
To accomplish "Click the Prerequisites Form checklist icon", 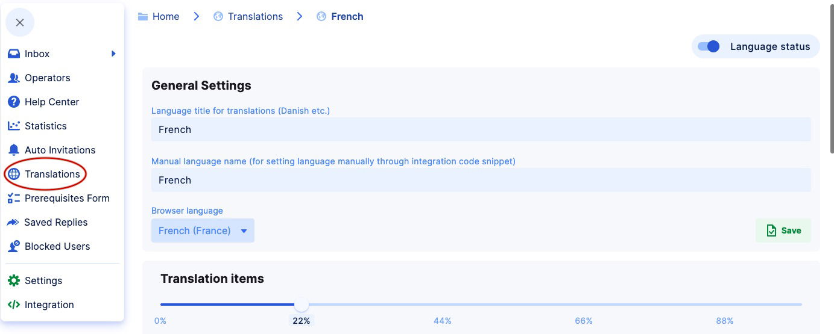I will tap(13, 198).
